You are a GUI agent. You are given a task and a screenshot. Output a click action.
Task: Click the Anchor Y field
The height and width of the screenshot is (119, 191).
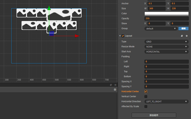(x=180, y=4)
